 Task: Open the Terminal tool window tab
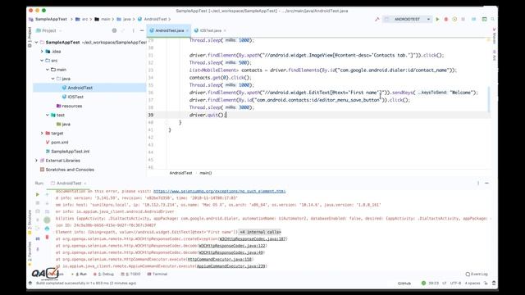(x=157, y=274)
